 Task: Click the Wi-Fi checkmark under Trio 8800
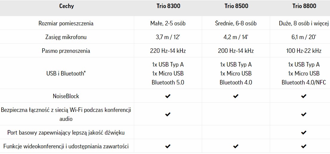click(304, 114)
